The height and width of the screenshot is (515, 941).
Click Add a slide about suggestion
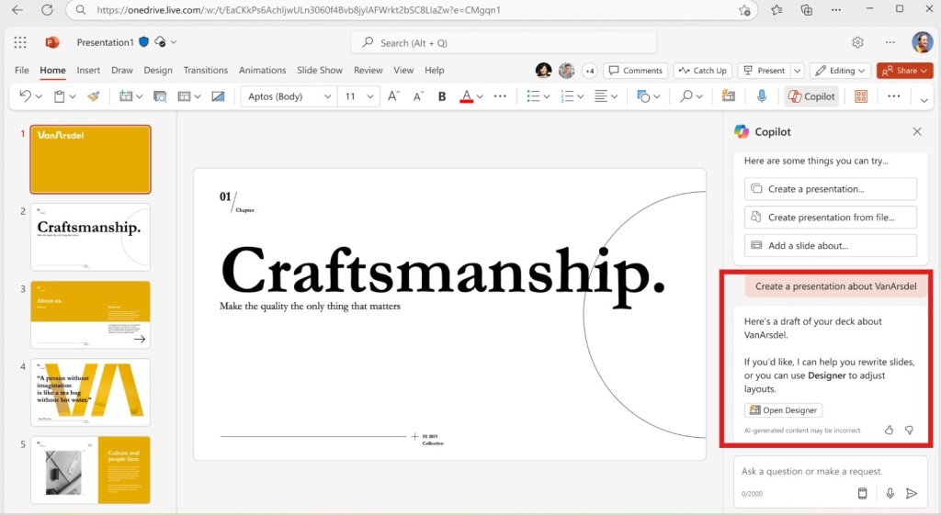tap(831, 245)
